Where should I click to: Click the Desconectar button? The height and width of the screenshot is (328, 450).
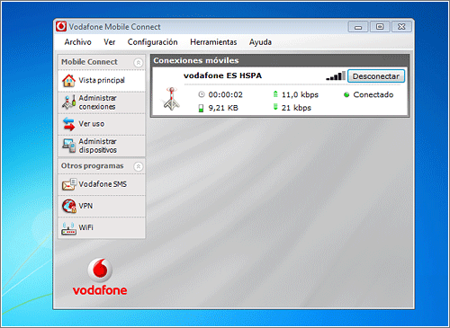pyautogui.click(x=376, y=76)
